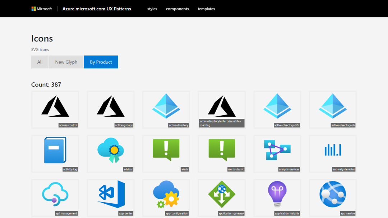Click the Microsoft logo
The height and width of the screenshot is (218, 388).
pos(42,9)
